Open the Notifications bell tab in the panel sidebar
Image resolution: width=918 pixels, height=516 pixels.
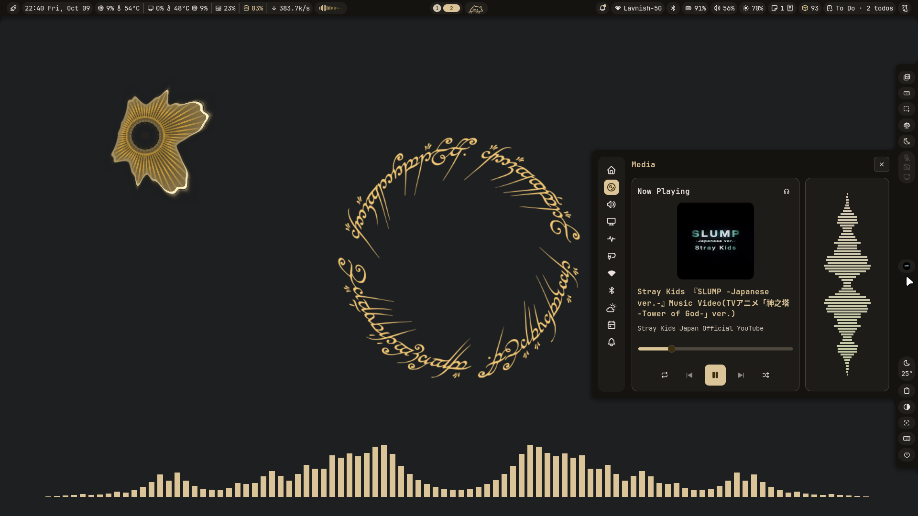(x=611, y=342)
